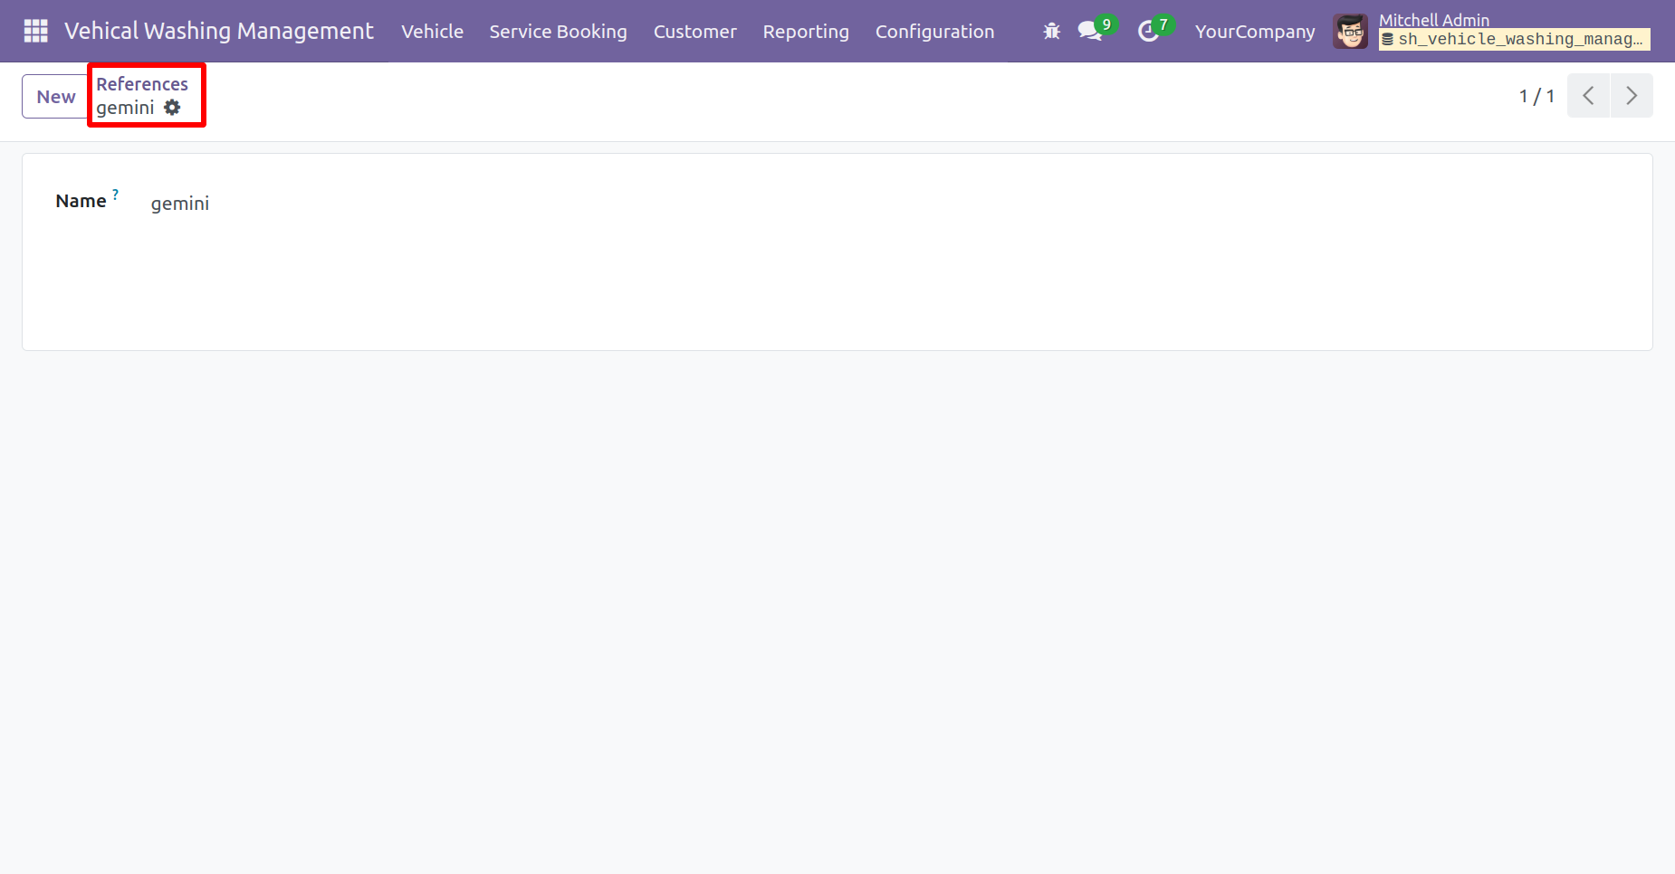Click the Name field label
This screenshot has height=874, width=1675.
pyautogui.click(x=81, y=201)
